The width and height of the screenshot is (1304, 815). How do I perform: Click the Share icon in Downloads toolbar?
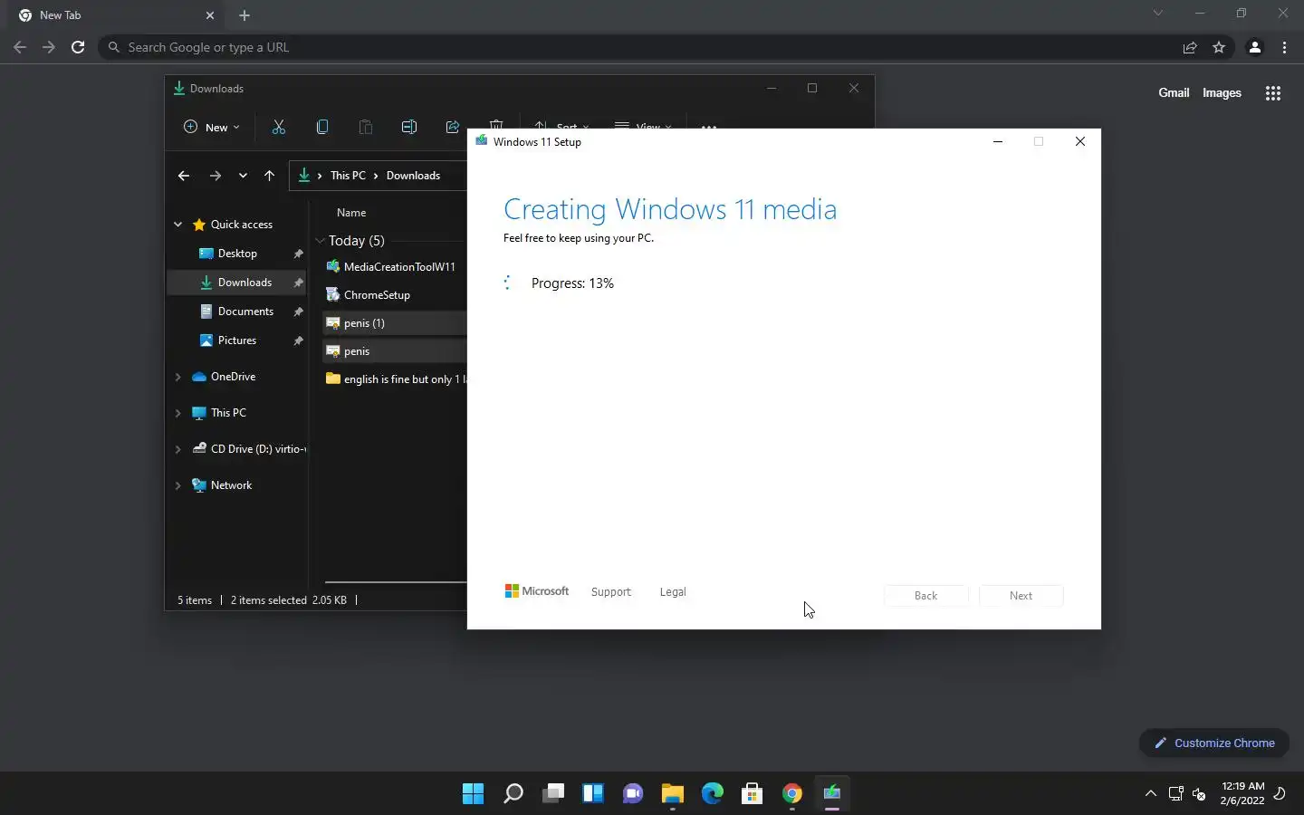pos(453,127)
